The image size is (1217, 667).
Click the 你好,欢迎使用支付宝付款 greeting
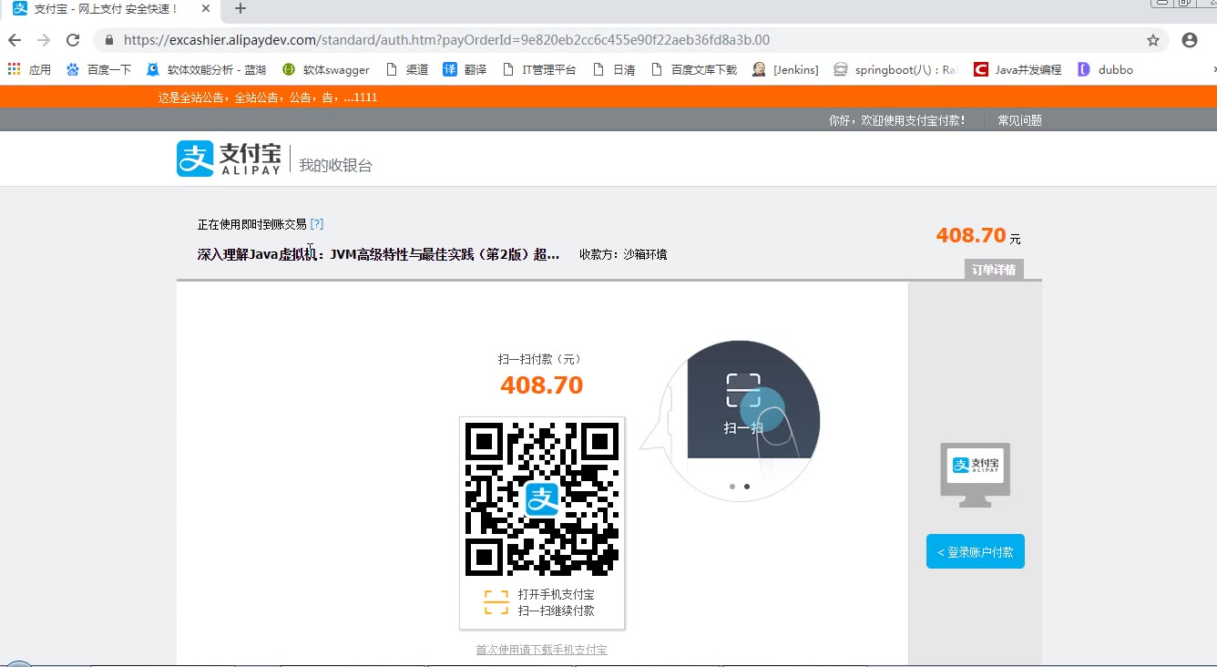coord(897,120)
